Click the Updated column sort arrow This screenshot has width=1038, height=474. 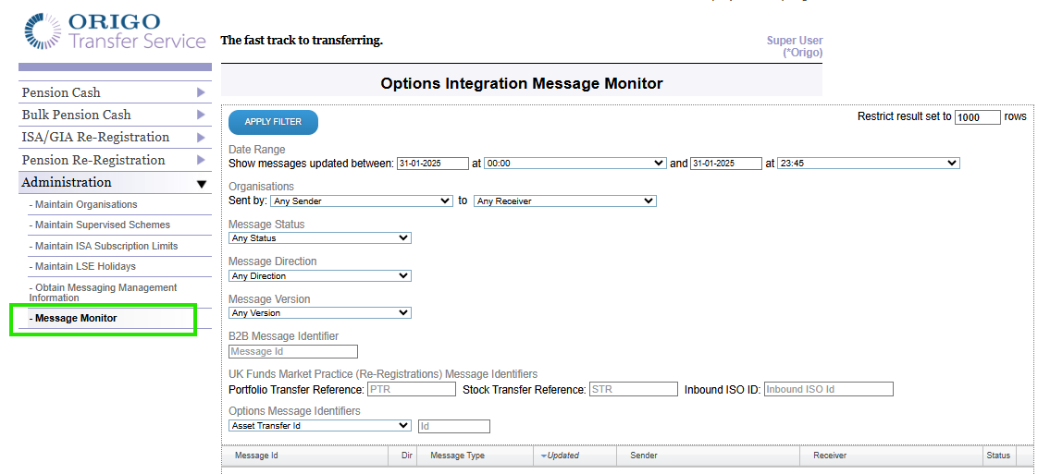click(544, 456)
